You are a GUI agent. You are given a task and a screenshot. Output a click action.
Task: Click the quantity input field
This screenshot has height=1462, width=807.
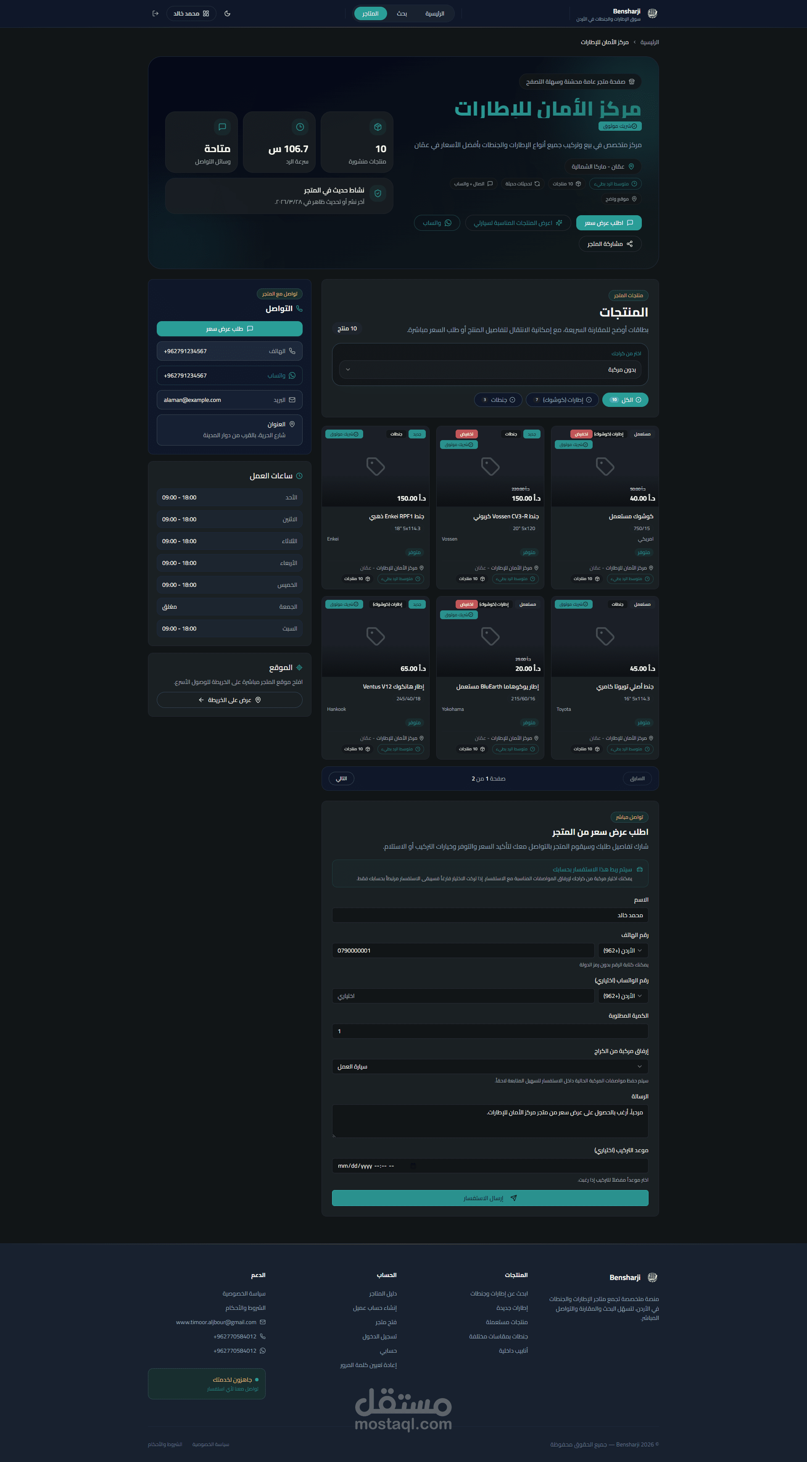(x=490, y=1031)
